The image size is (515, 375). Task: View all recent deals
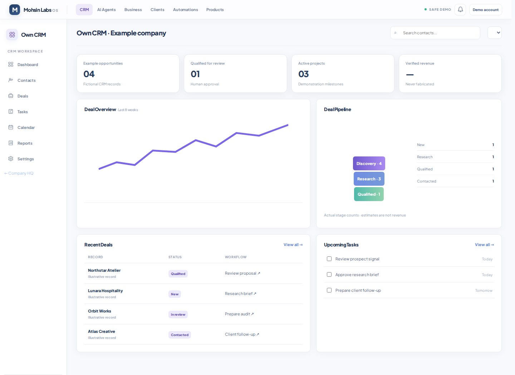[293, 245]
